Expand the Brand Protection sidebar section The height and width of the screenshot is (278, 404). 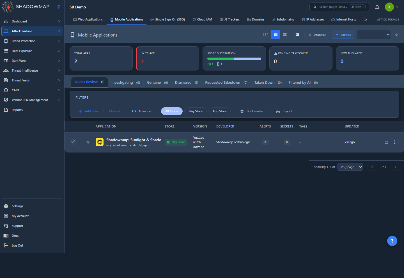click(x=32, y=41)
